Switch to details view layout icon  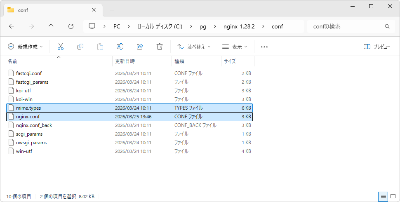click(383, 197)
